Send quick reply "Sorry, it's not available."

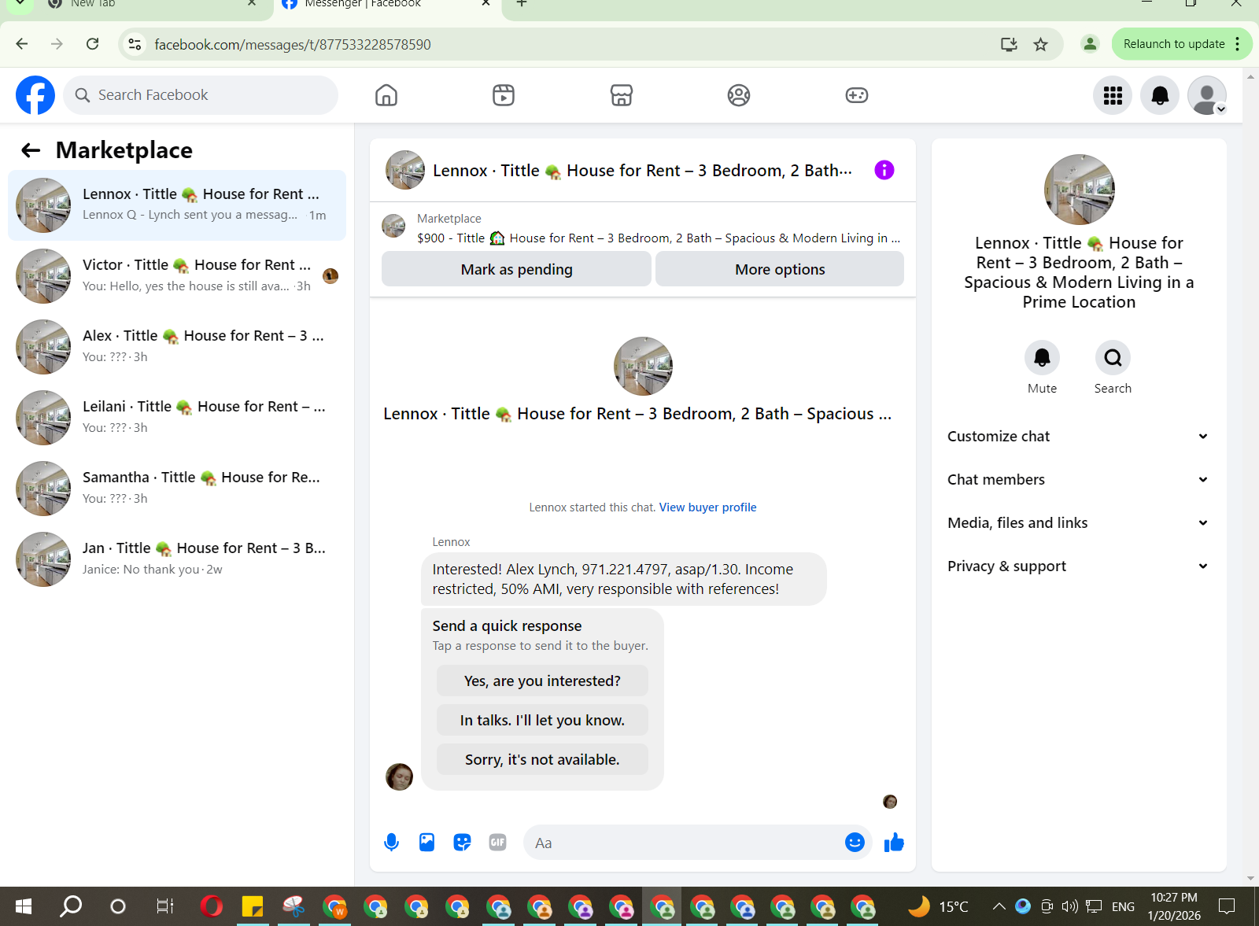coord(542,760)
